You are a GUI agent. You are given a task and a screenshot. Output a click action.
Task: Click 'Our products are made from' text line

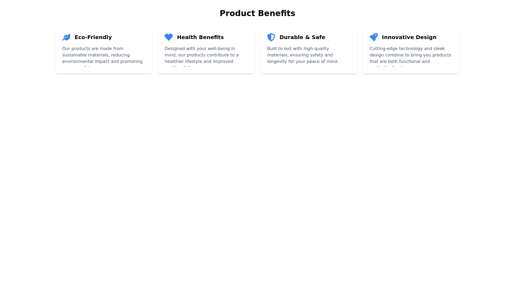click(93, 49)
